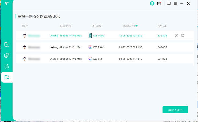Select the iPhone 13 Pro Max row with iOS 15.6.1
198x122 pixels.
[x=104, y=47]
